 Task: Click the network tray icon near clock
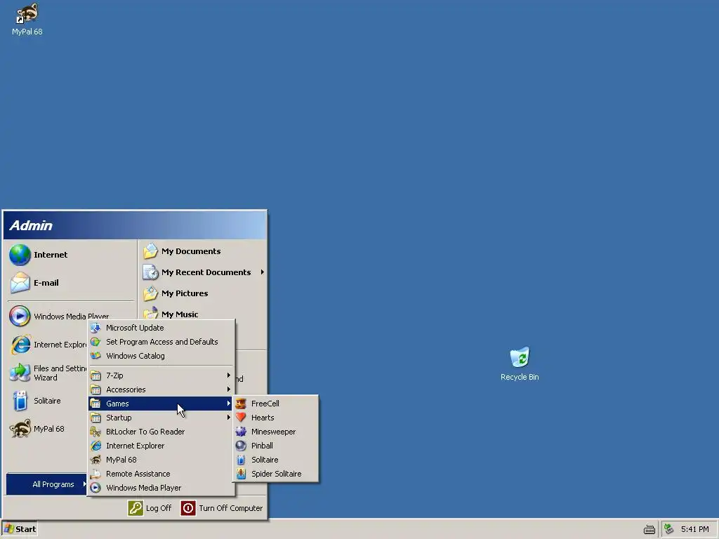coord(668,529)
